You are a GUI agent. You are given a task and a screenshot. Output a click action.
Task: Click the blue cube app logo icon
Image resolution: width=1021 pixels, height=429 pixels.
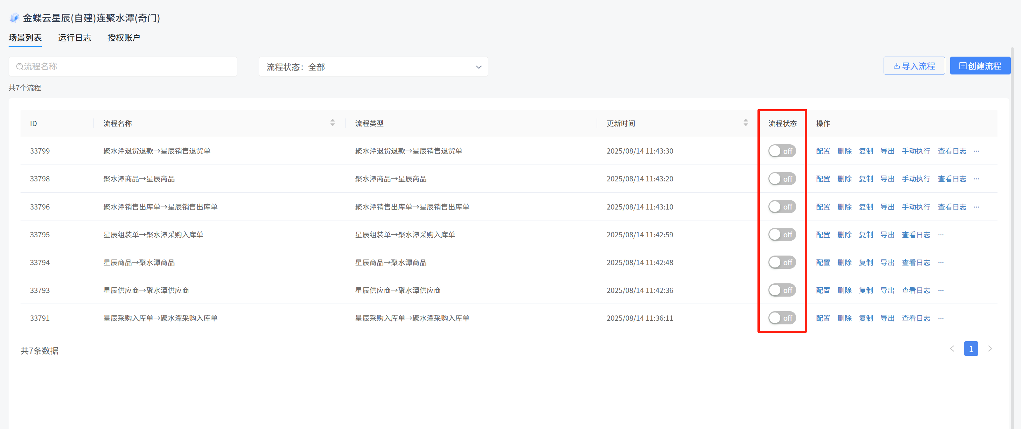coord(14,18)
